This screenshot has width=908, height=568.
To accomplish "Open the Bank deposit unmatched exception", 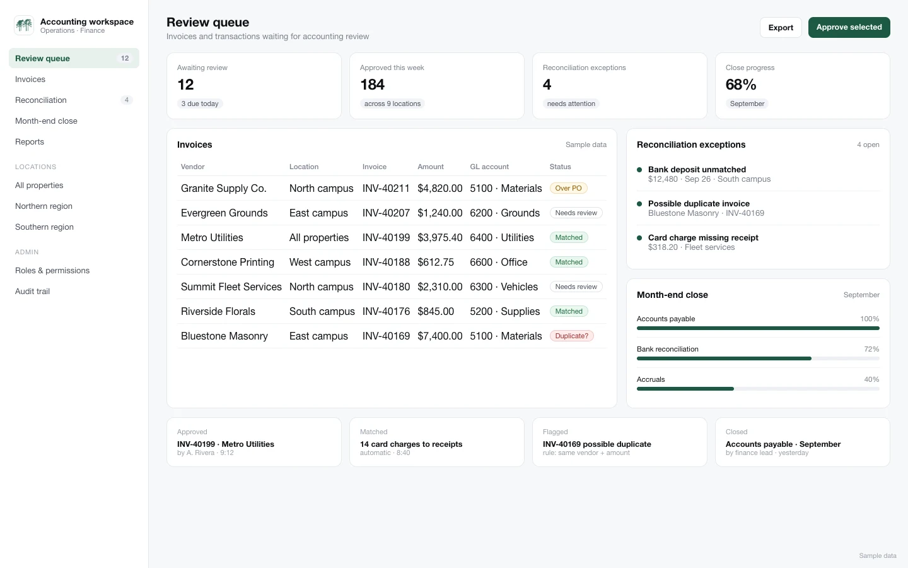I will point(758,174).
